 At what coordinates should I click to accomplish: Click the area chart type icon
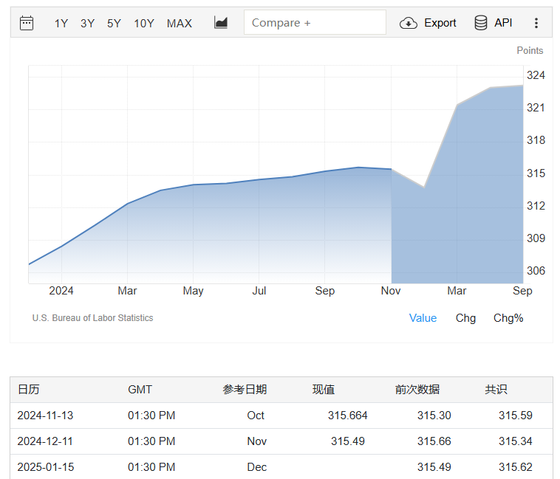coord(221,23)
